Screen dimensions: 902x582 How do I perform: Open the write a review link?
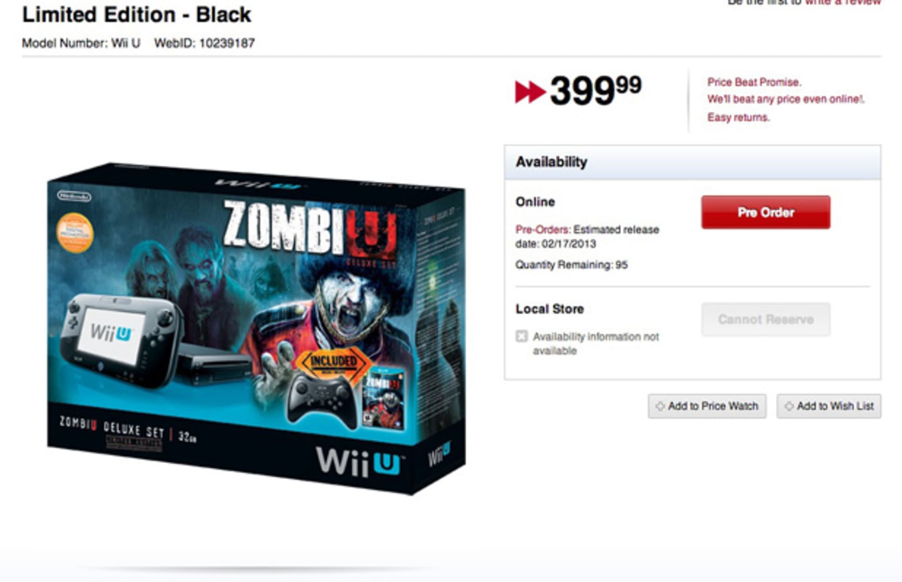[x=843, y=3]
